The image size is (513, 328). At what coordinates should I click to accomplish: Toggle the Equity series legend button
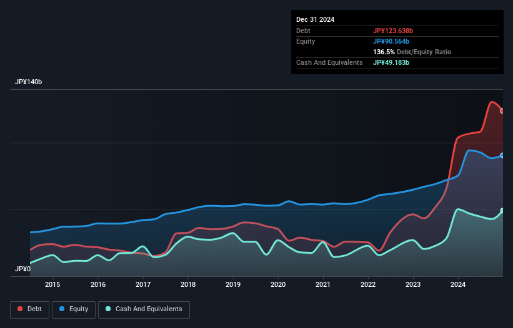click(74, 309)
